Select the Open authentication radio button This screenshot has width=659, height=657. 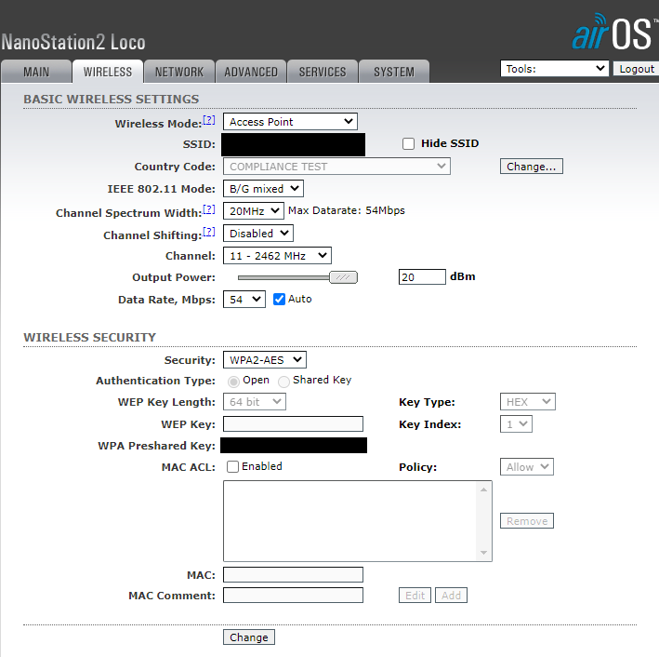click(x=233, y=382)
